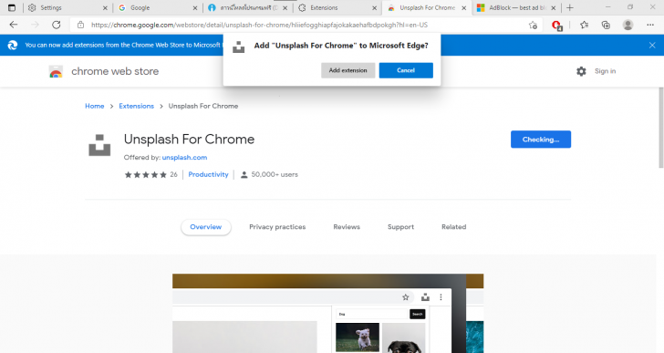The width and height of the screenshot is (664, 353).
Task: Select the Support tab
Action: 400,227
